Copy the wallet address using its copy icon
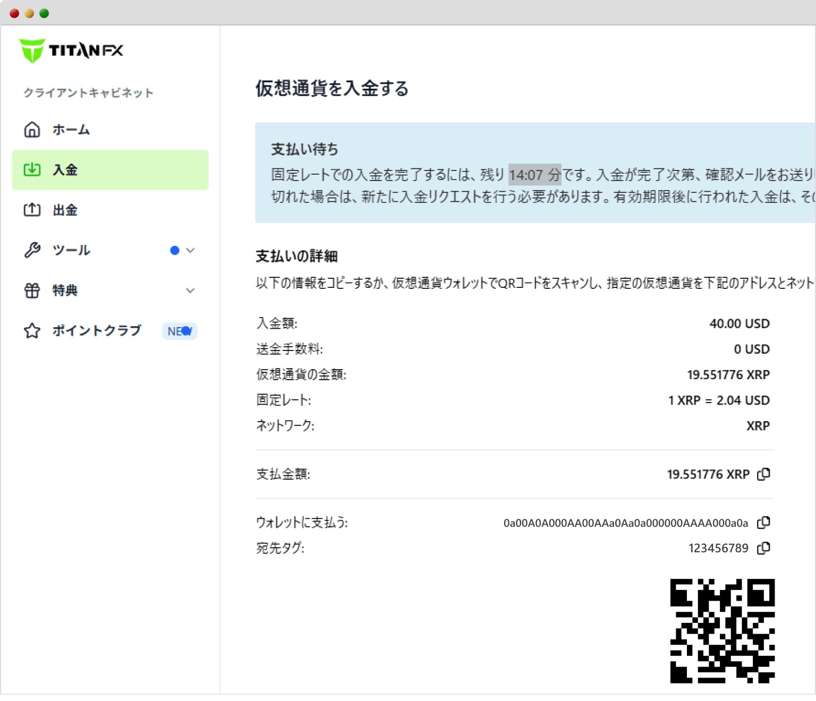 point(764,523)
